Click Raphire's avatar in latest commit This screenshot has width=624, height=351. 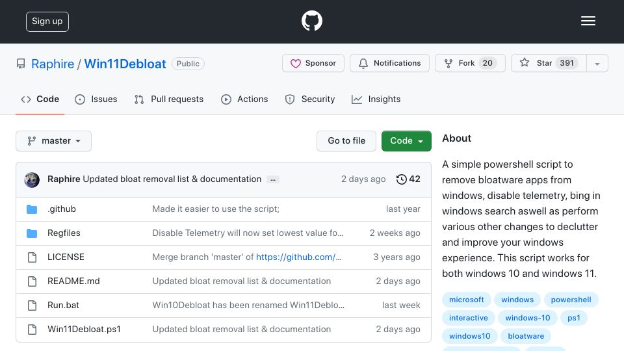(x=32, y=180)
